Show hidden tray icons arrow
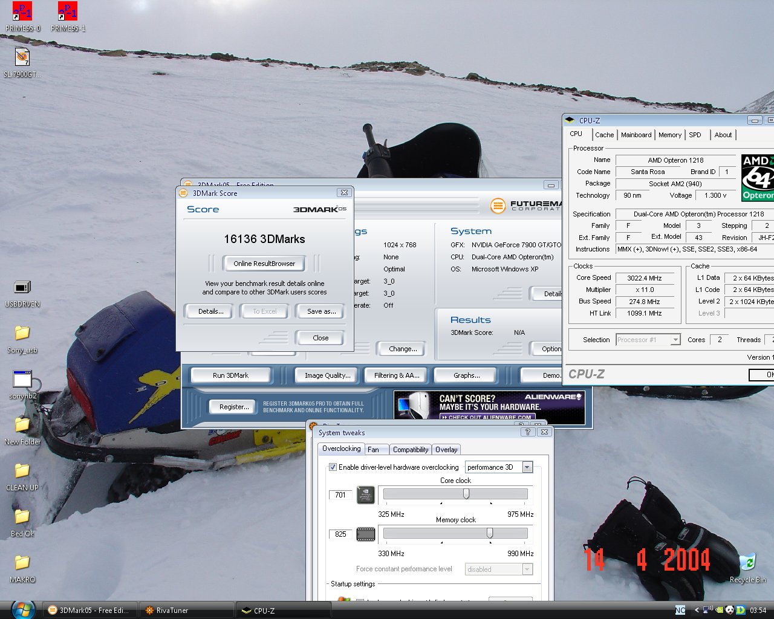Viewport: 774px width, 619px height. 697,610
